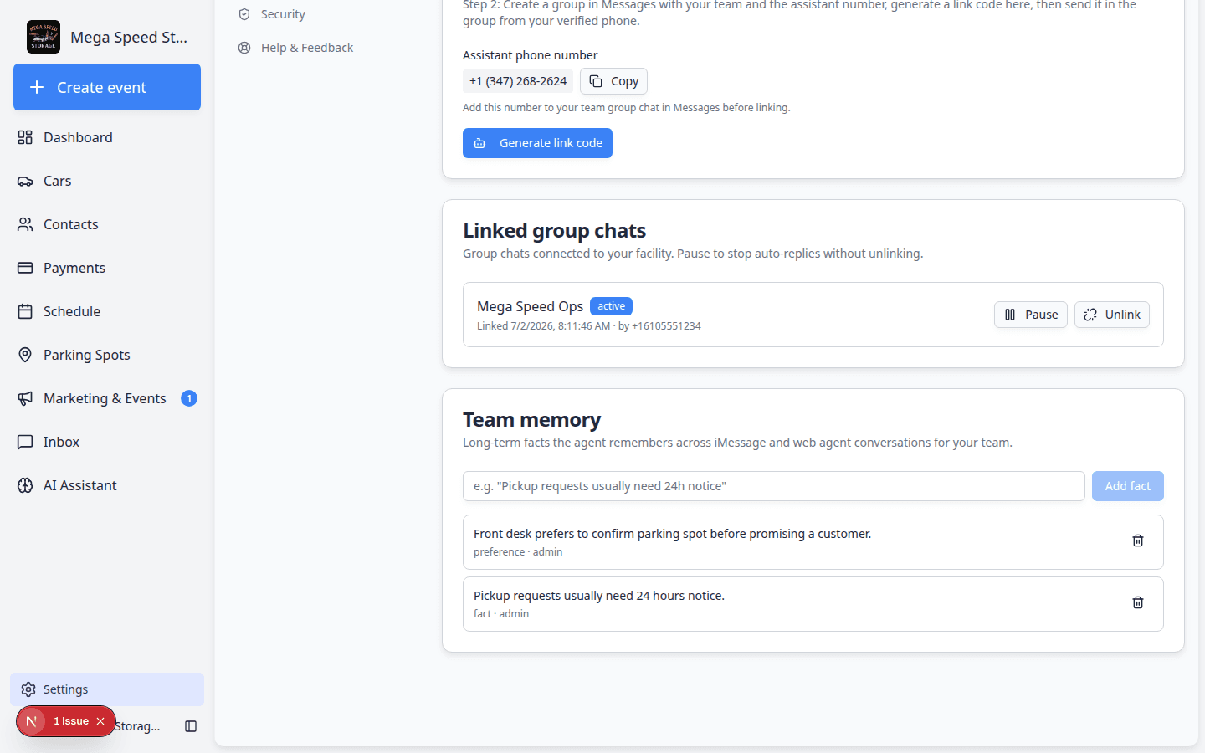Viewport: 1205px width, 753px height.
Task: Click the car icon beside Cars
Action: point(25,181)
